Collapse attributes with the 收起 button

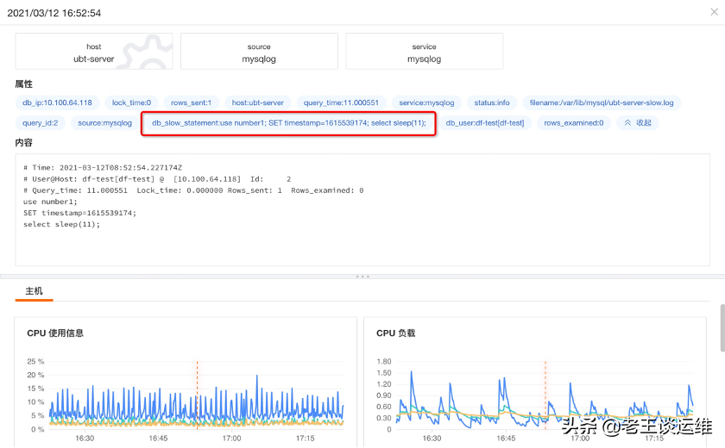click(x=638, y=122)
